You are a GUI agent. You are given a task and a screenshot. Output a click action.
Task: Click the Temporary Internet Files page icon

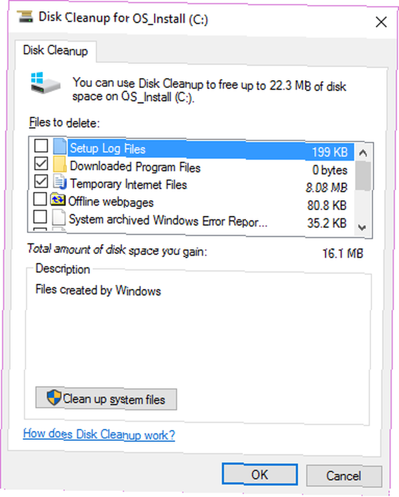(x=60, y=181)
